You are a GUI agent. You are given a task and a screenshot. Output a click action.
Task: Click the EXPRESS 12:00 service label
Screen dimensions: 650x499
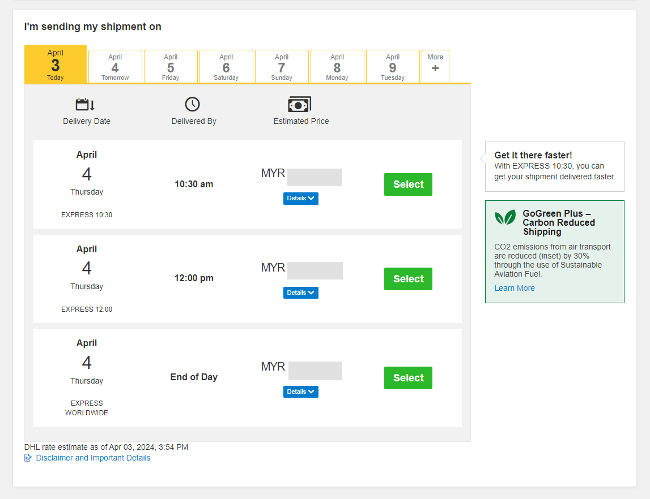(87, 309)
